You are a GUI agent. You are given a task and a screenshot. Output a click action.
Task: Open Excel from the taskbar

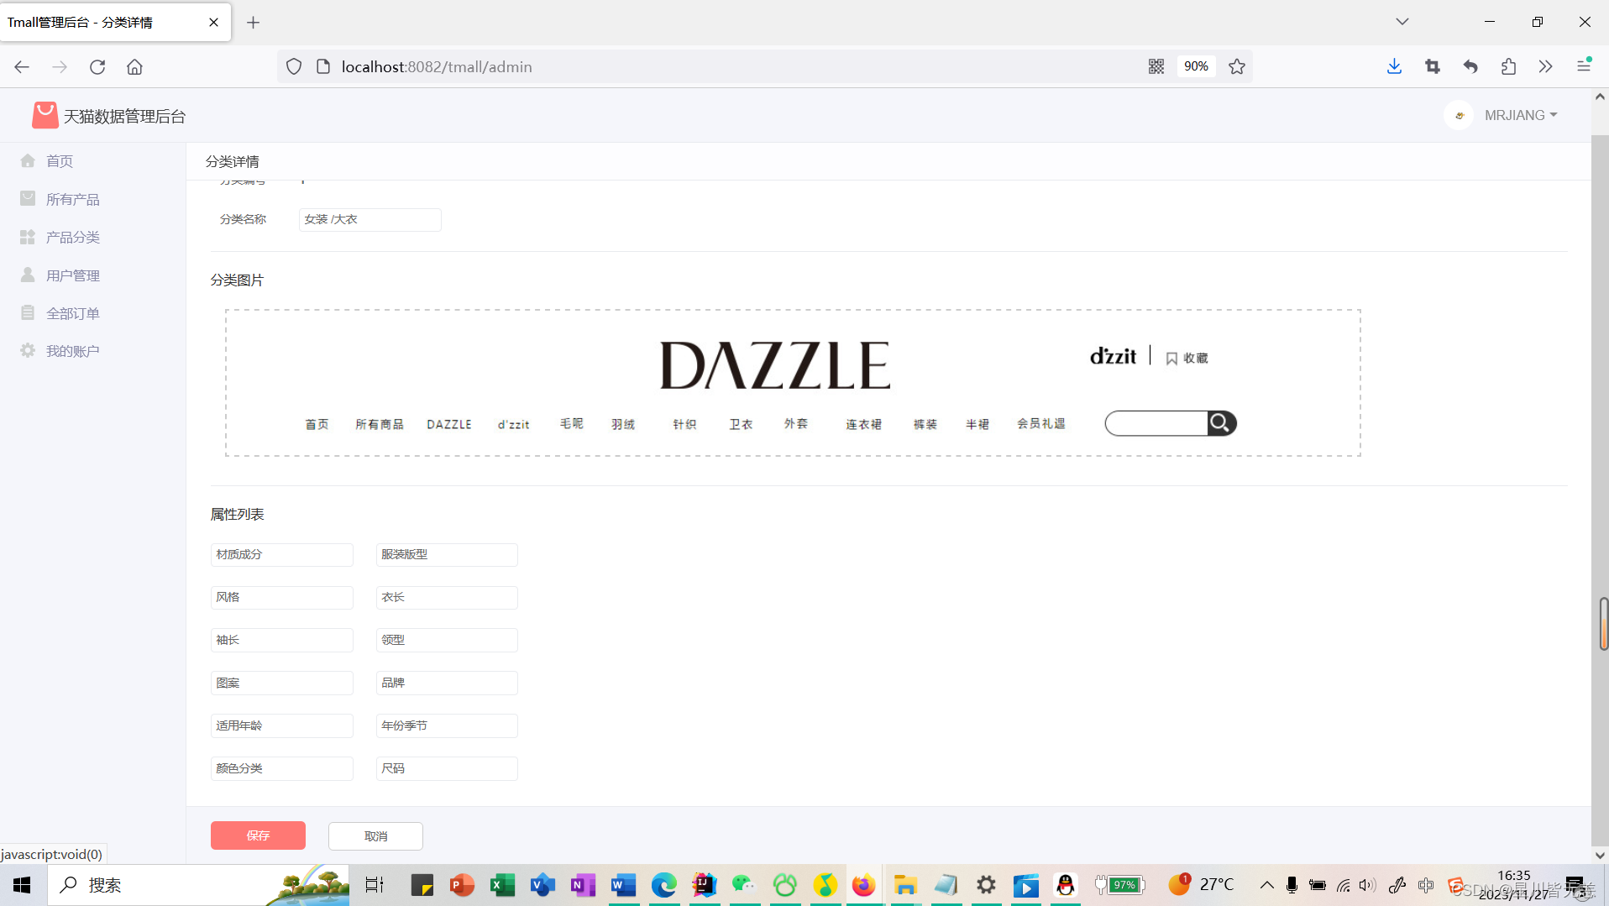[502, 885]
